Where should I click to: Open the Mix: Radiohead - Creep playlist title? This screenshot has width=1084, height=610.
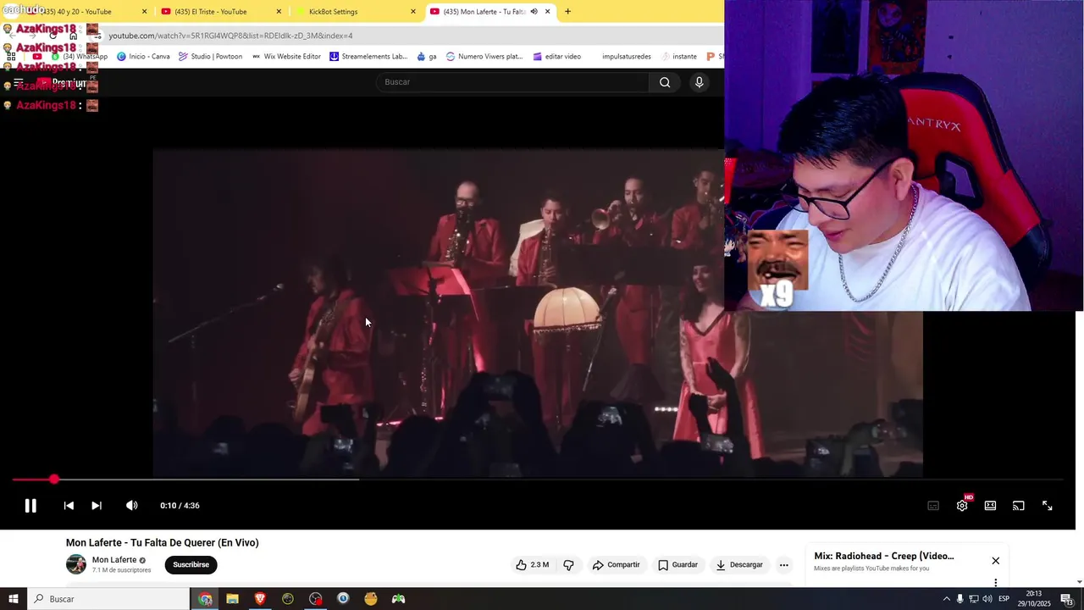[884, 556]
